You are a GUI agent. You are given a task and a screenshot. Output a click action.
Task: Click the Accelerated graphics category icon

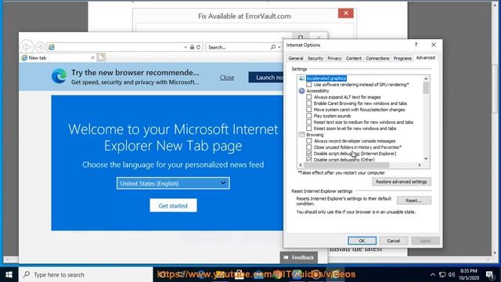click(301, 78)
